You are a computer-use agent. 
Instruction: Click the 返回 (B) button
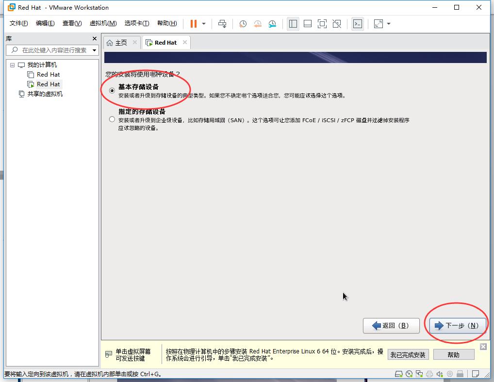coord(391,326)
